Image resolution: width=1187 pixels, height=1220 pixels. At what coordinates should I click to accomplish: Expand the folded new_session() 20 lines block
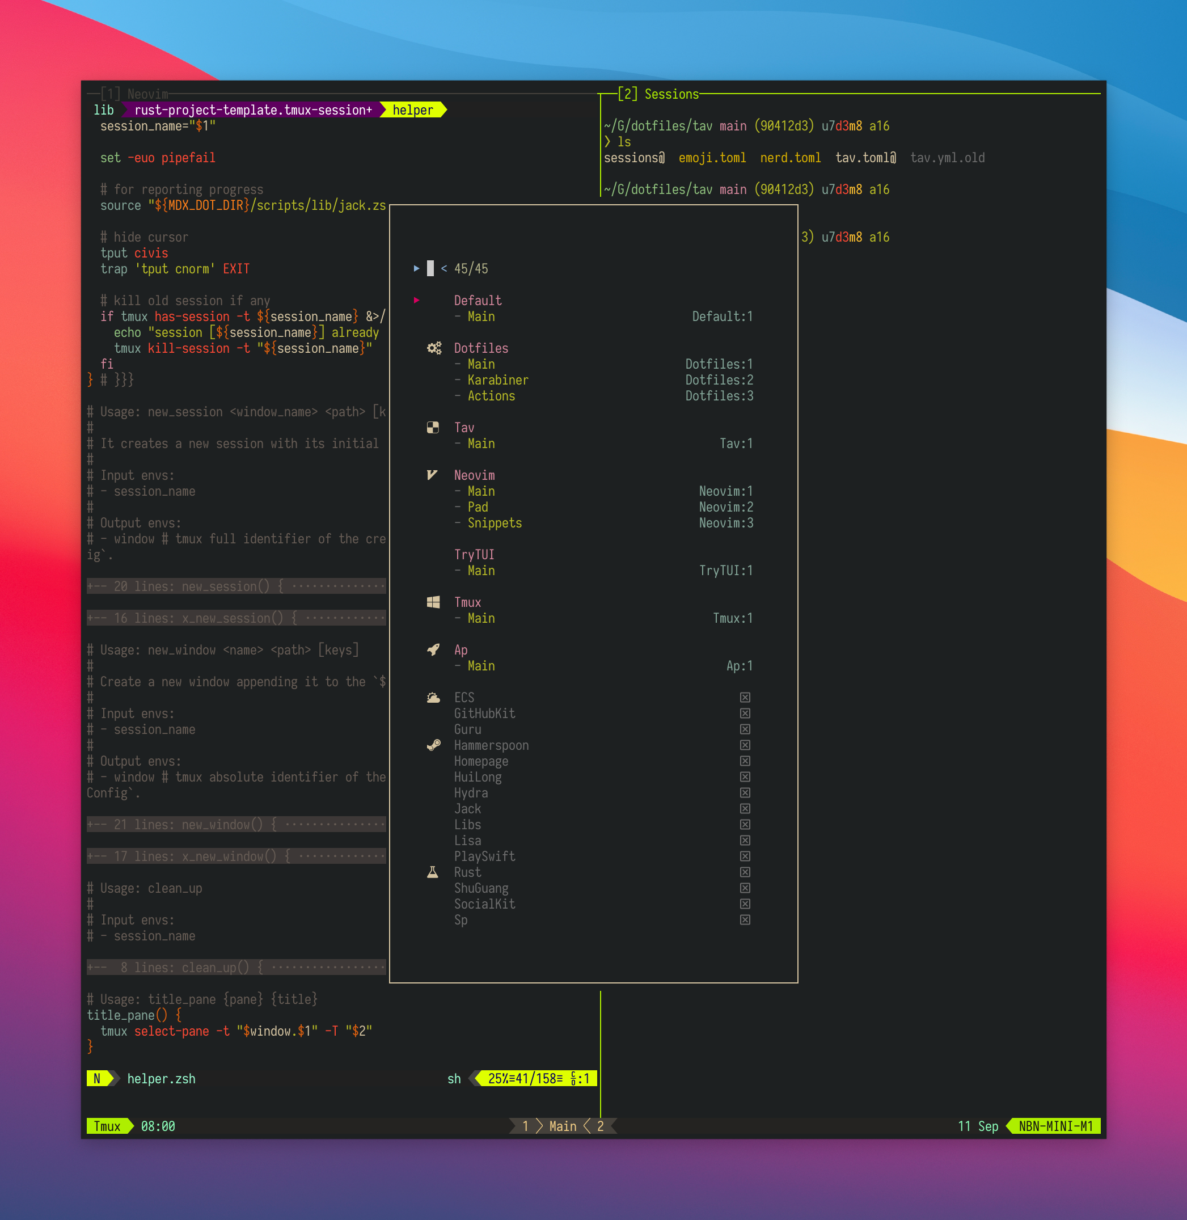[x=236, y=586]
